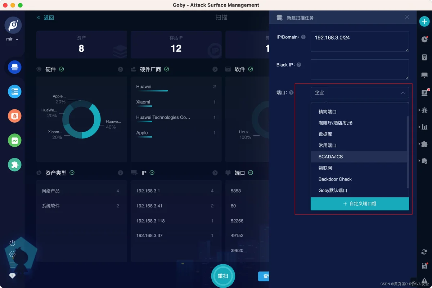Image resolution: width=432 pixels, height=288 pixels.
Task: Open the IP library icon in right sidebar
Action: [424, 93]
